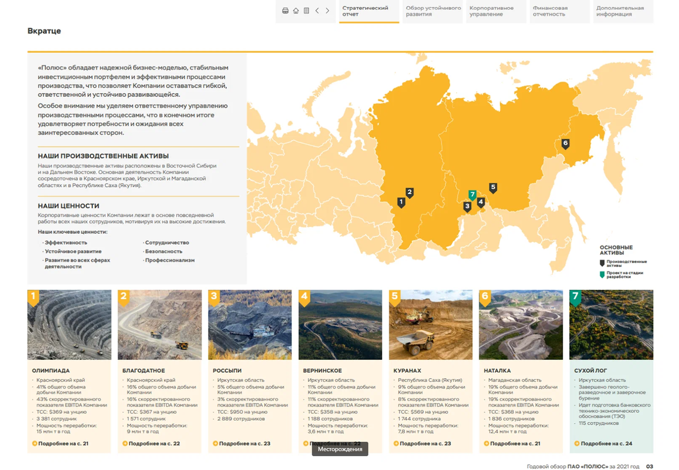Click the number 6 ribbon badge on Наталка card
679x470 pixels.
pos(485,297)
